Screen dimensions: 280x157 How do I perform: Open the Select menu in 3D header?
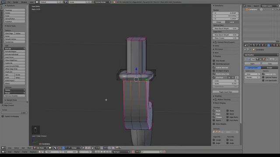(x=17, y=148)
